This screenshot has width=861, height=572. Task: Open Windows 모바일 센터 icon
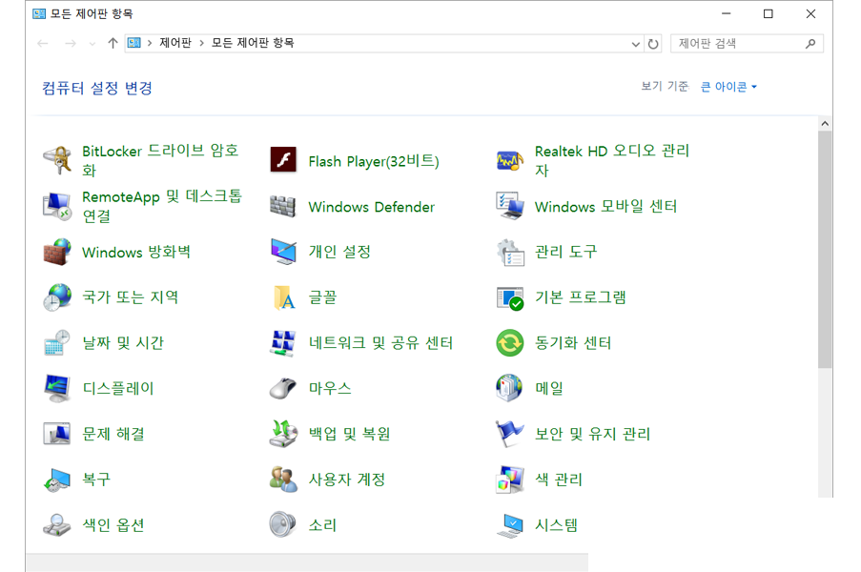(509, 207)
